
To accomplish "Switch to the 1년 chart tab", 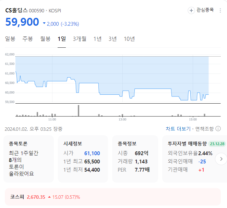I will 97,39.
